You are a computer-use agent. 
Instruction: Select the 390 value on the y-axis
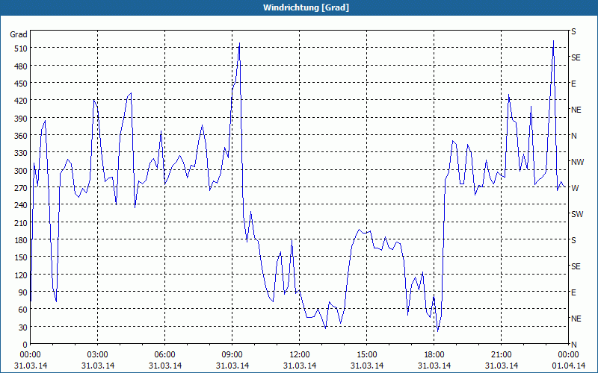(x=21, y=118)
